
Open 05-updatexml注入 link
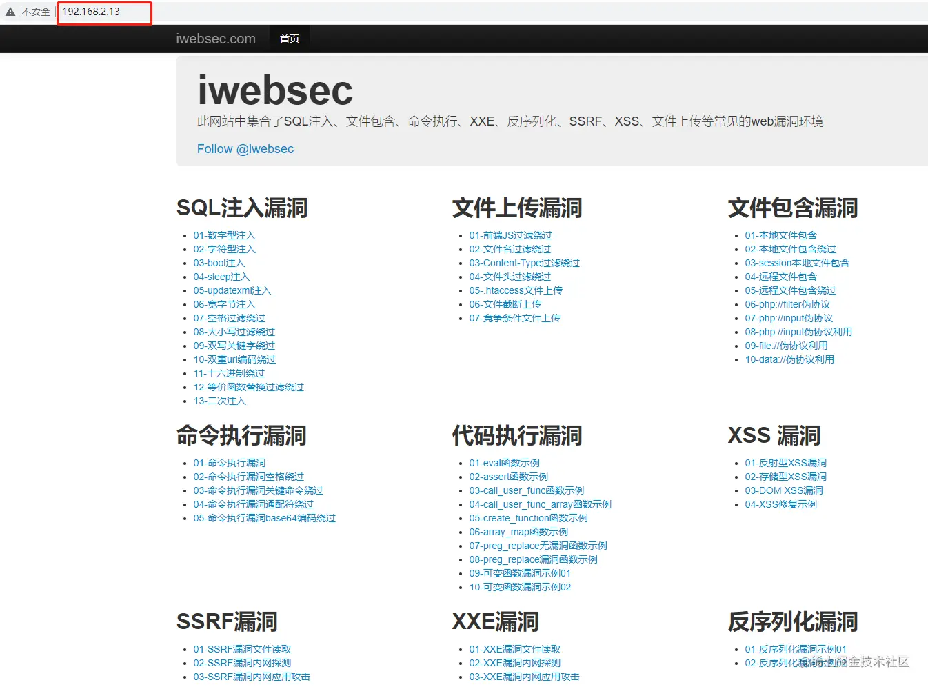pyautogui.click(x=232, y=290)
